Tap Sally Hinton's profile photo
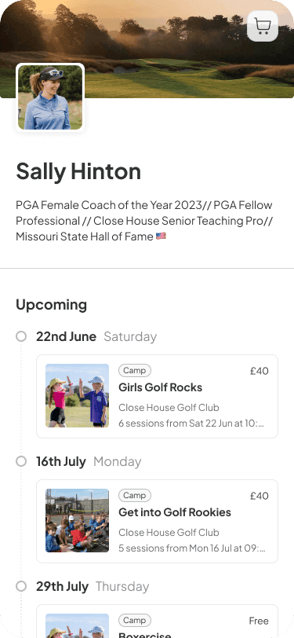 tap(50, 97)
